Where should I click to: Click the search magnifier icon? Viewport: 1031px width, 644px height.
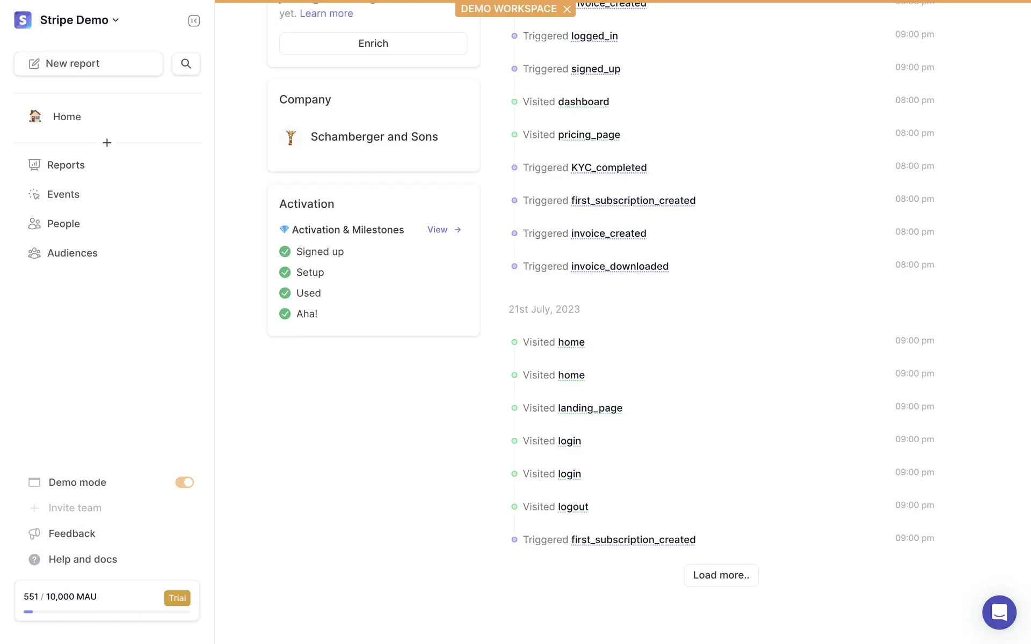(186, 64)
